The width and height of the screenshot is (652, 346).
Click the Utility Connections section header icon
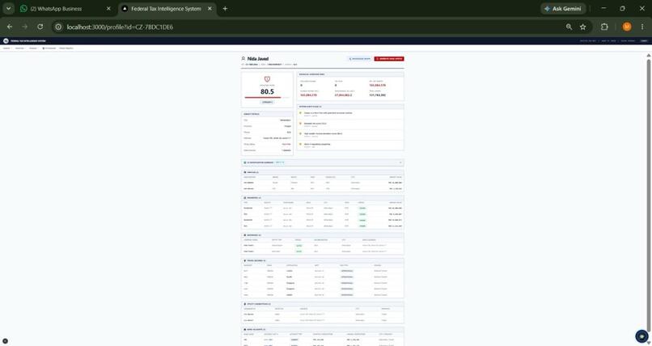[x=245, y=304]
